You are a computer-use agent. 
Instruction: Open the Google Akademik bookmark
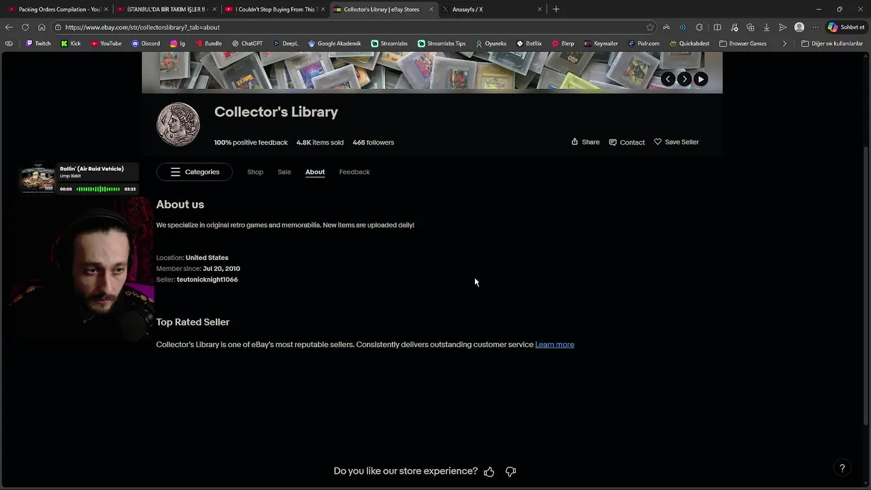(x=334, y=44)
